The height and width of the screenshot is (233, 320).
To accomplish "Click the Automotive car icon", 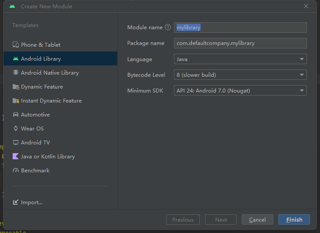I will point(16,115).
